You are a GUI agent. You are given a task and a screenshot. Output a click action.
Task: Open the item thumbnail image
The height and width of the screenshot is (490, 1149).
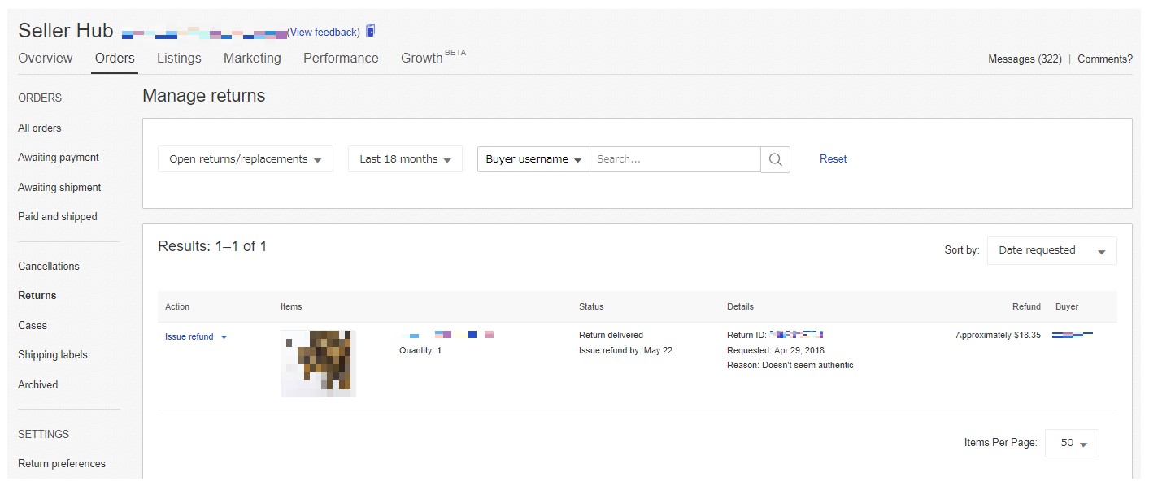point(318,363)
